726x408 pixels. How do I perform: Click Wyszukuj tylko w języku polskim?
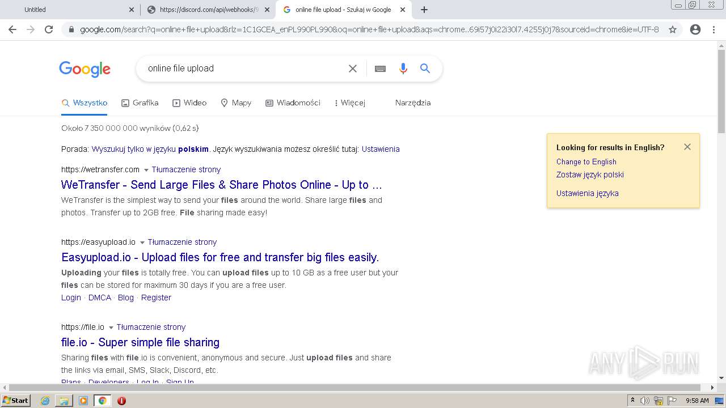(x=150, y=150)
